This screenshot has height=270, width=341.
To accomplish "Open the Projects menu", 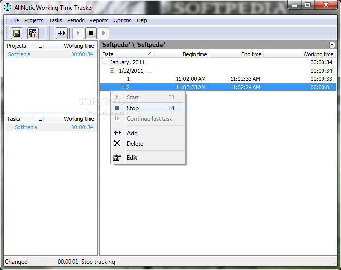I will pos(34,20).
